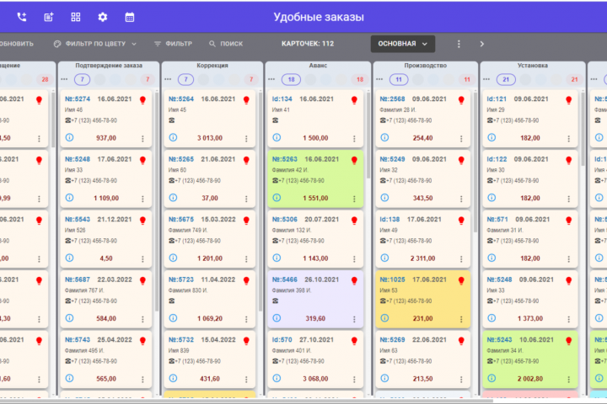Click info icon on card №:5743

69,378
